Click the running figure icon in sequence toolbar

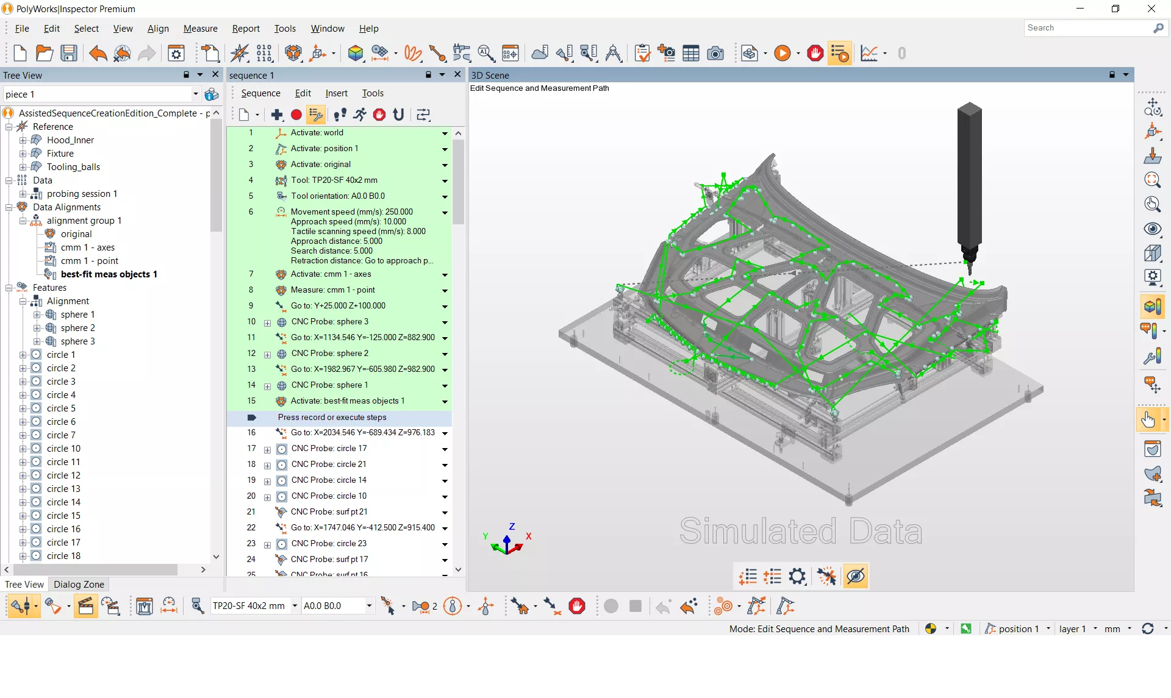[360, 115]
